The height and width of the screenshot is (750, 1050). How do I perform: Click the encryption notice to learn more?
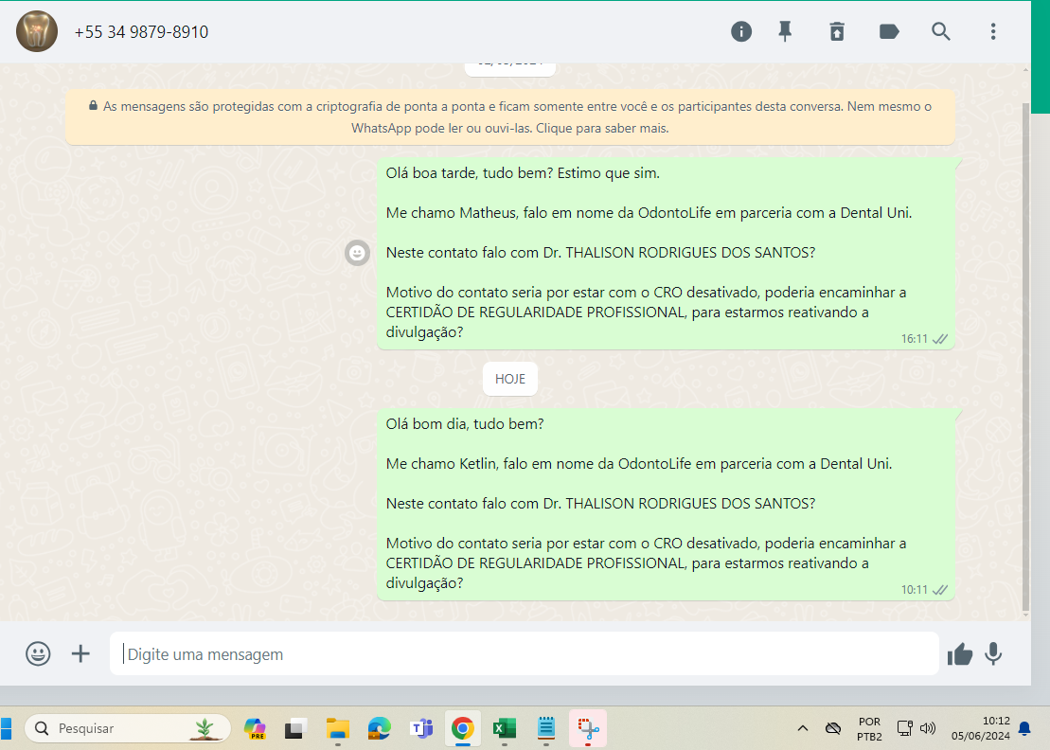(x=509, y=117)
